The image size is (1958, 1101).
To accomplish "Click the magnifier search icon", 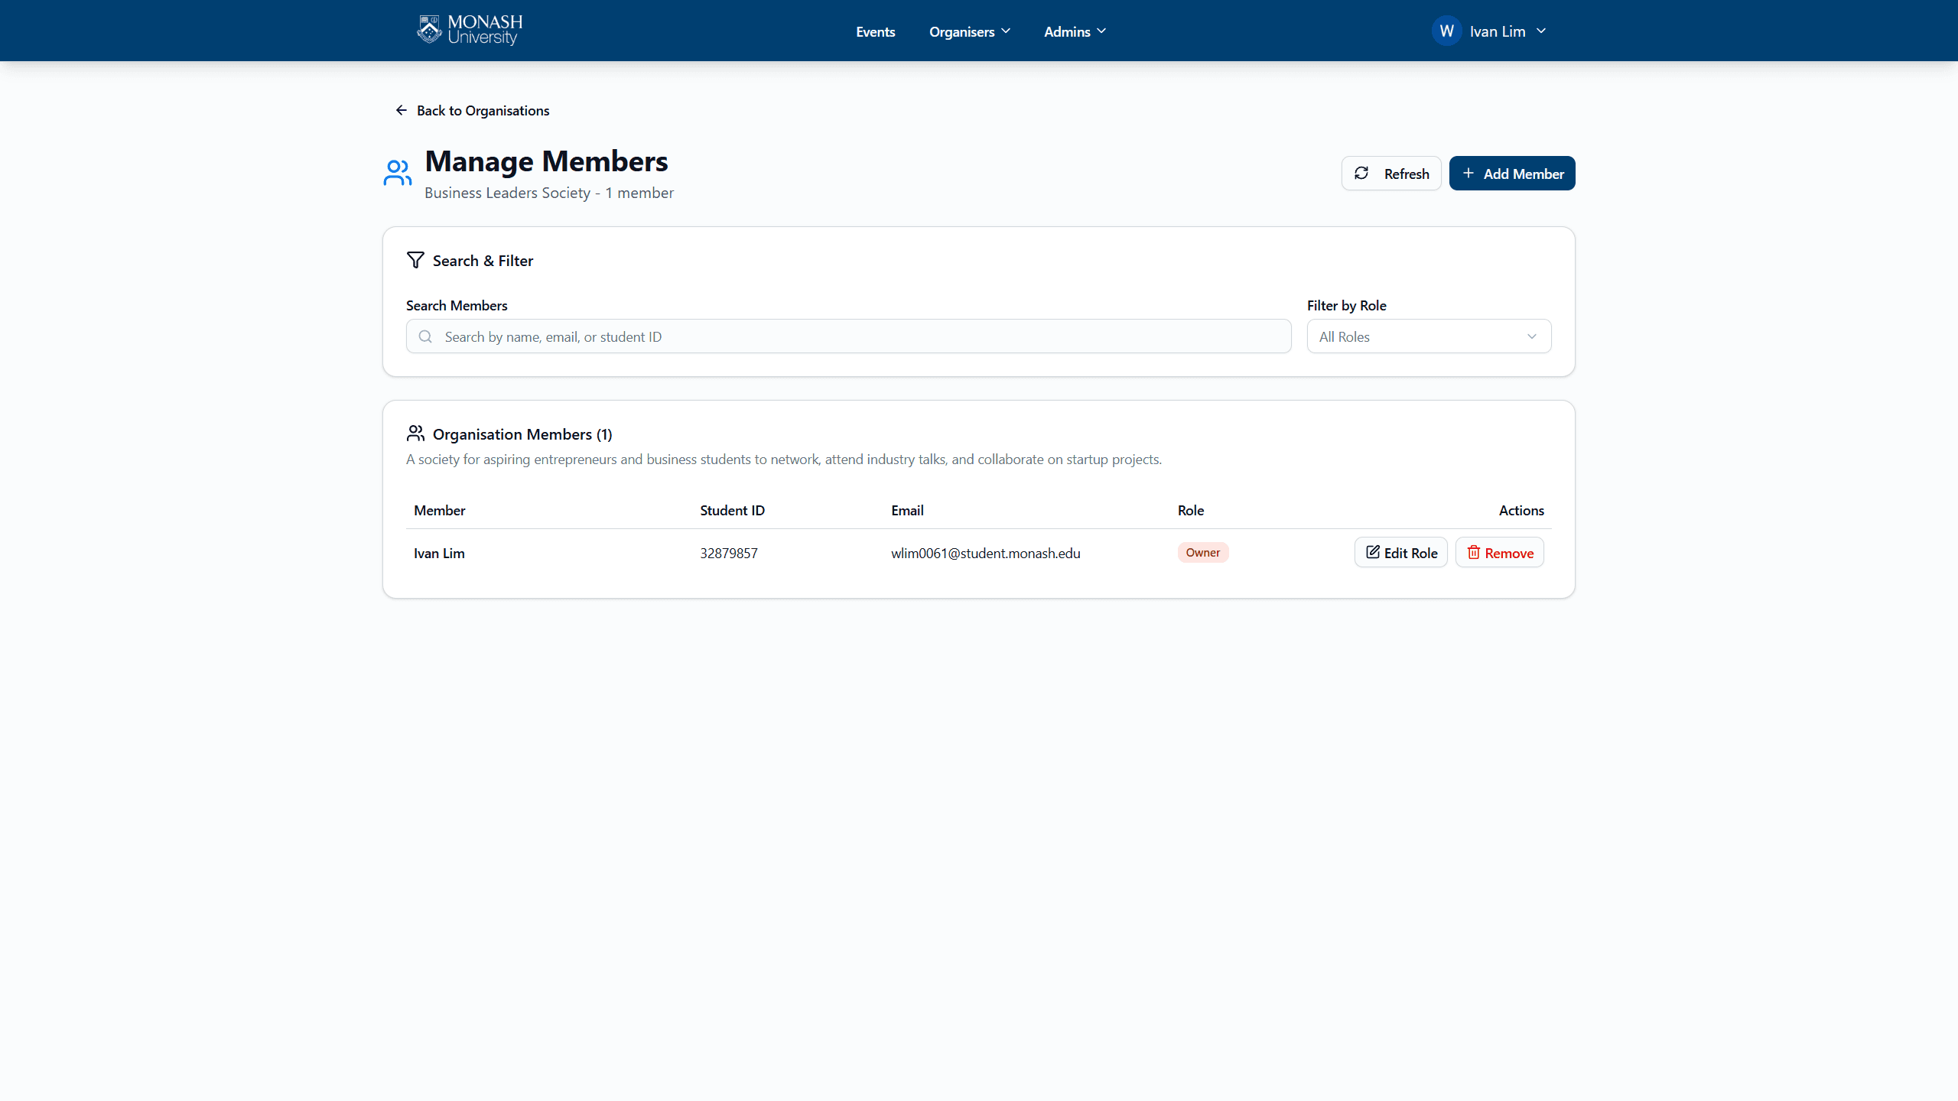I will tap(425, 336).
